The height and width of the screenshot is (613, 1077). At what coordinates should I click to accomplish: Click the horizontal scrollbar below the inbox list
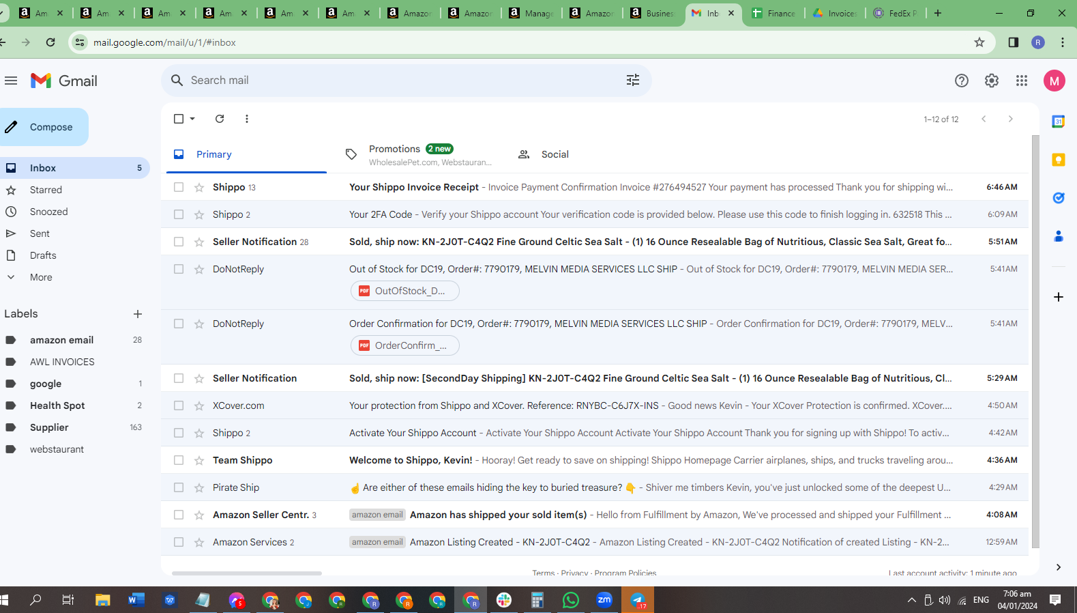coord(247,573)
